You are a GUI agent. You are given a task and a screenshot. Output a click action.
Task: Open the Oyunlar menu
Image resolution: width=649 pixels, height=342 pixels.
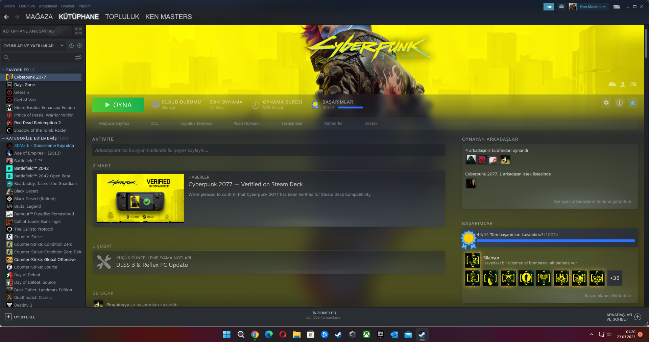[x=68, y=6]
